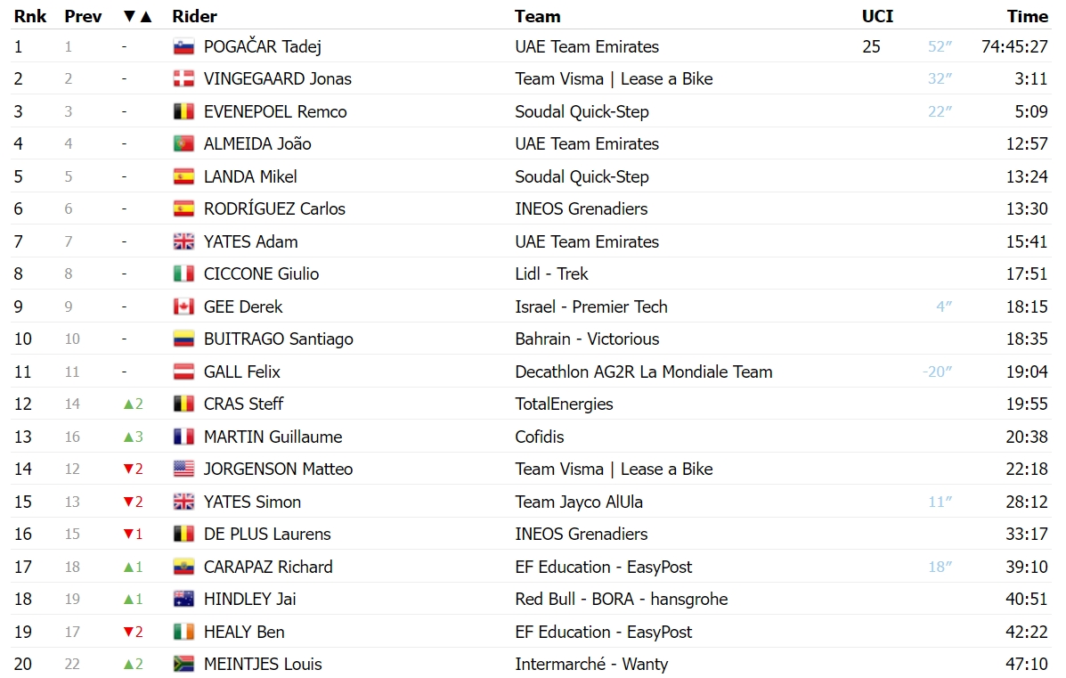Click the UCI column header
The image size is (1066, 678).
coord(878,16)
